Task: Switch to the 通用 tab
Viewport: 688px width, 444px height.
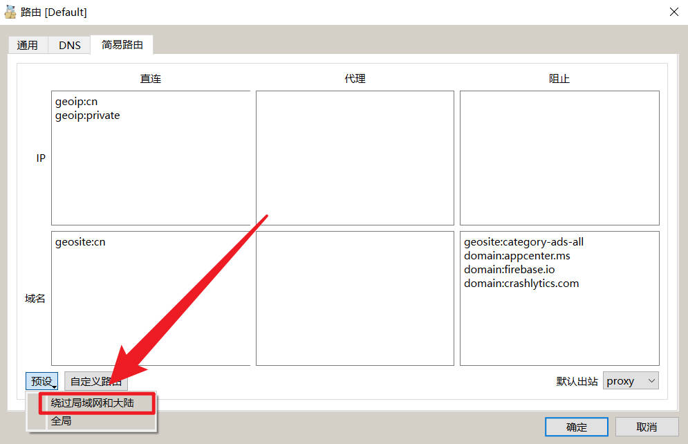Action: (x=28, y=44)
